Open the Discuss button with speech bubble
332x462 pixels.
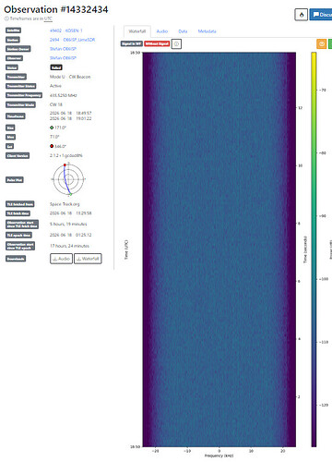tap(321, 15)
